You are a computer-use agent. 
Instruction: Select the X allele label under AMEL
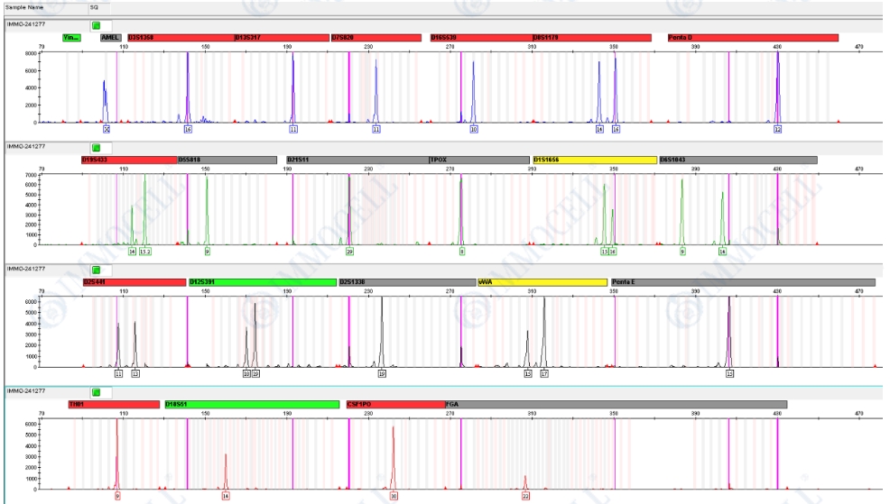pyautogui.click(x=106, y=130)
